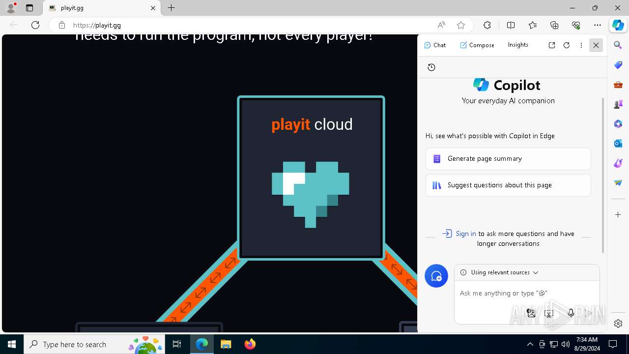Add this page to favorites
Image resolution: width=629 pixels, height=354 pixels.
pyautogui.click(x=460, y=25)
